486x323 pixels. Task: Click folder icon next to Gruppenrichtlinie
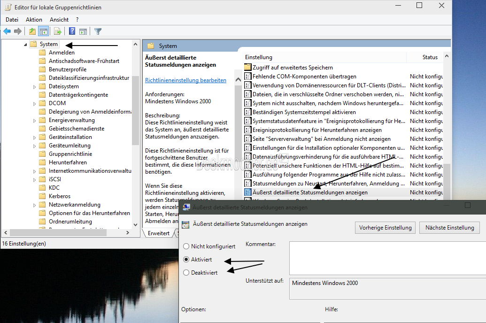pos(42,154)
